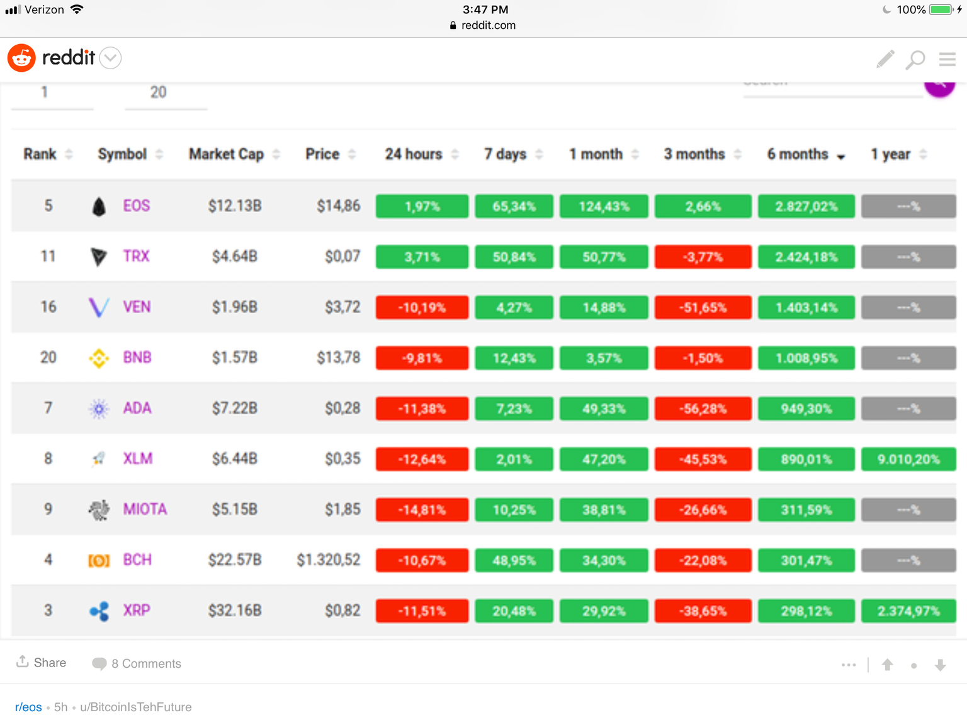
Task: Toggle the 6 months sort arrow
Action: pyautogui.click(x=841, y=157)
